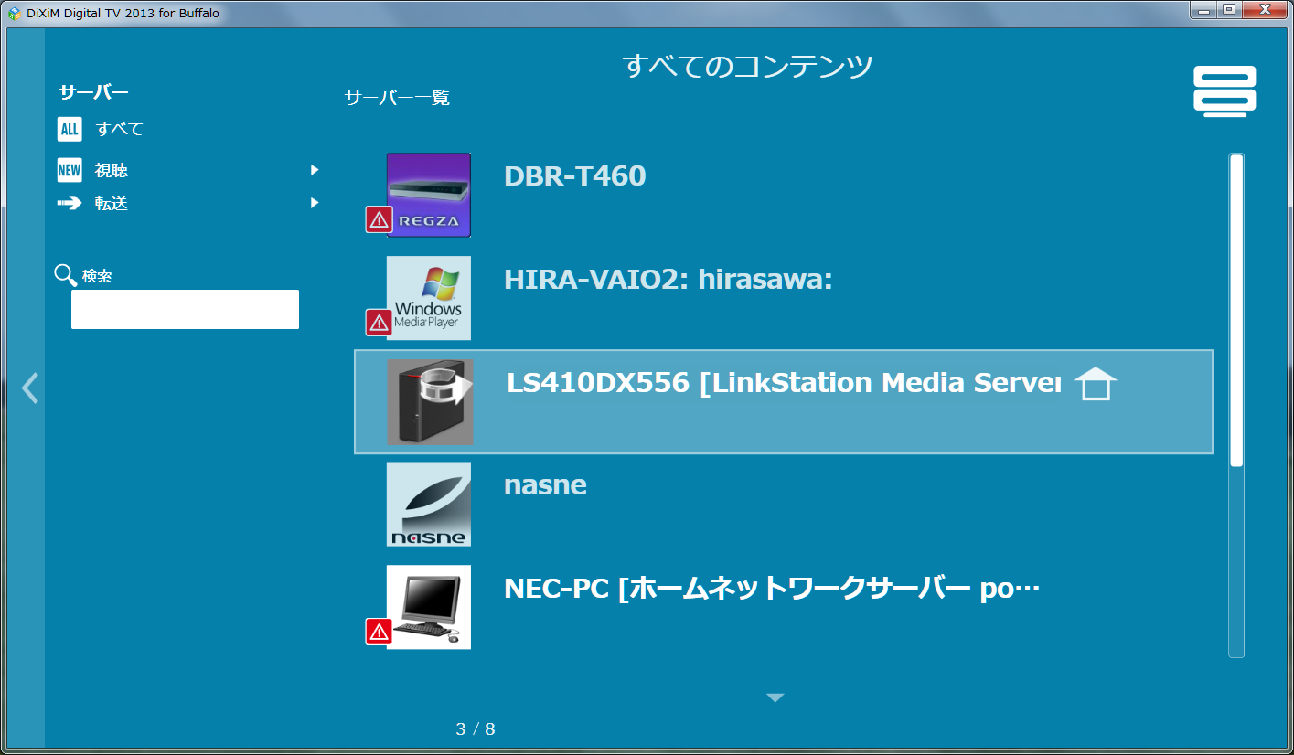
Task: Click the magnifier search icon
Action: 66,275
